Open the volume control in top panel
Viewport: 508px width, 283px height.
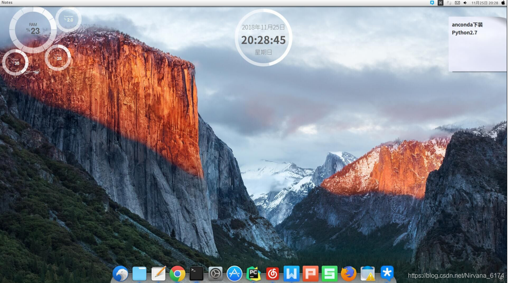(x=465, y=3)
